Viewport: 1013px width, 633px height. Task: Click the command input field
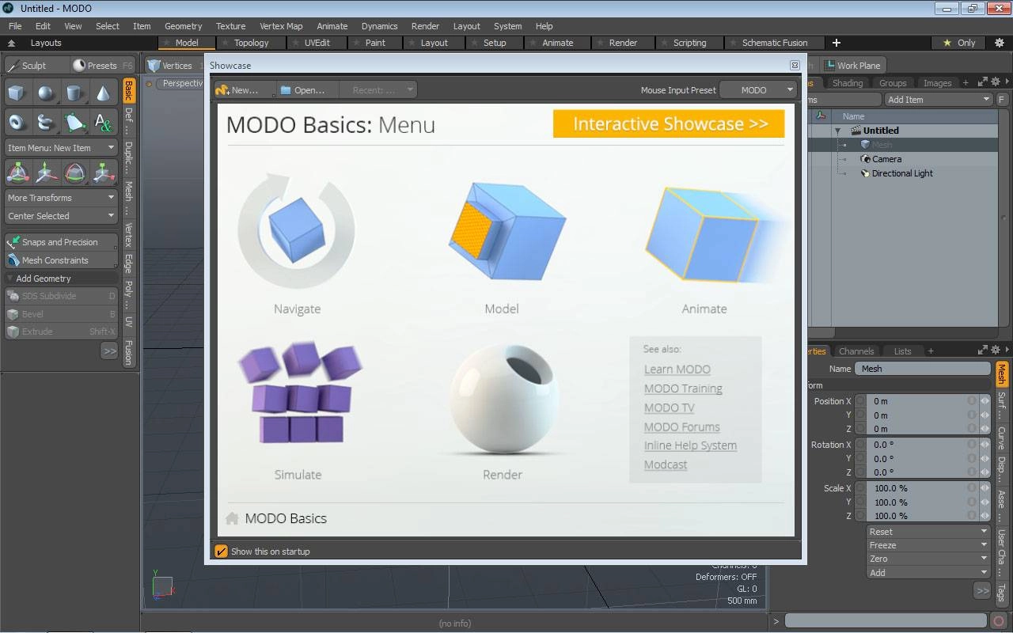886,621
